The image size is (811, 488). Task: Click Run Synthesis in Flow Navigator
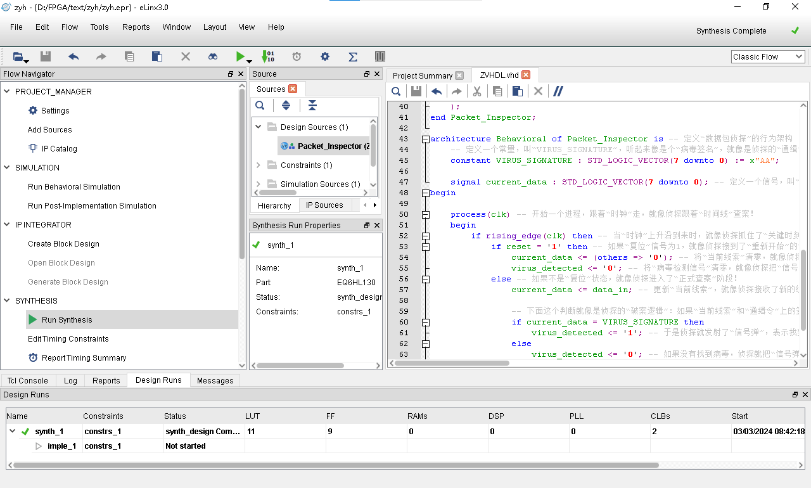point(67,319)
